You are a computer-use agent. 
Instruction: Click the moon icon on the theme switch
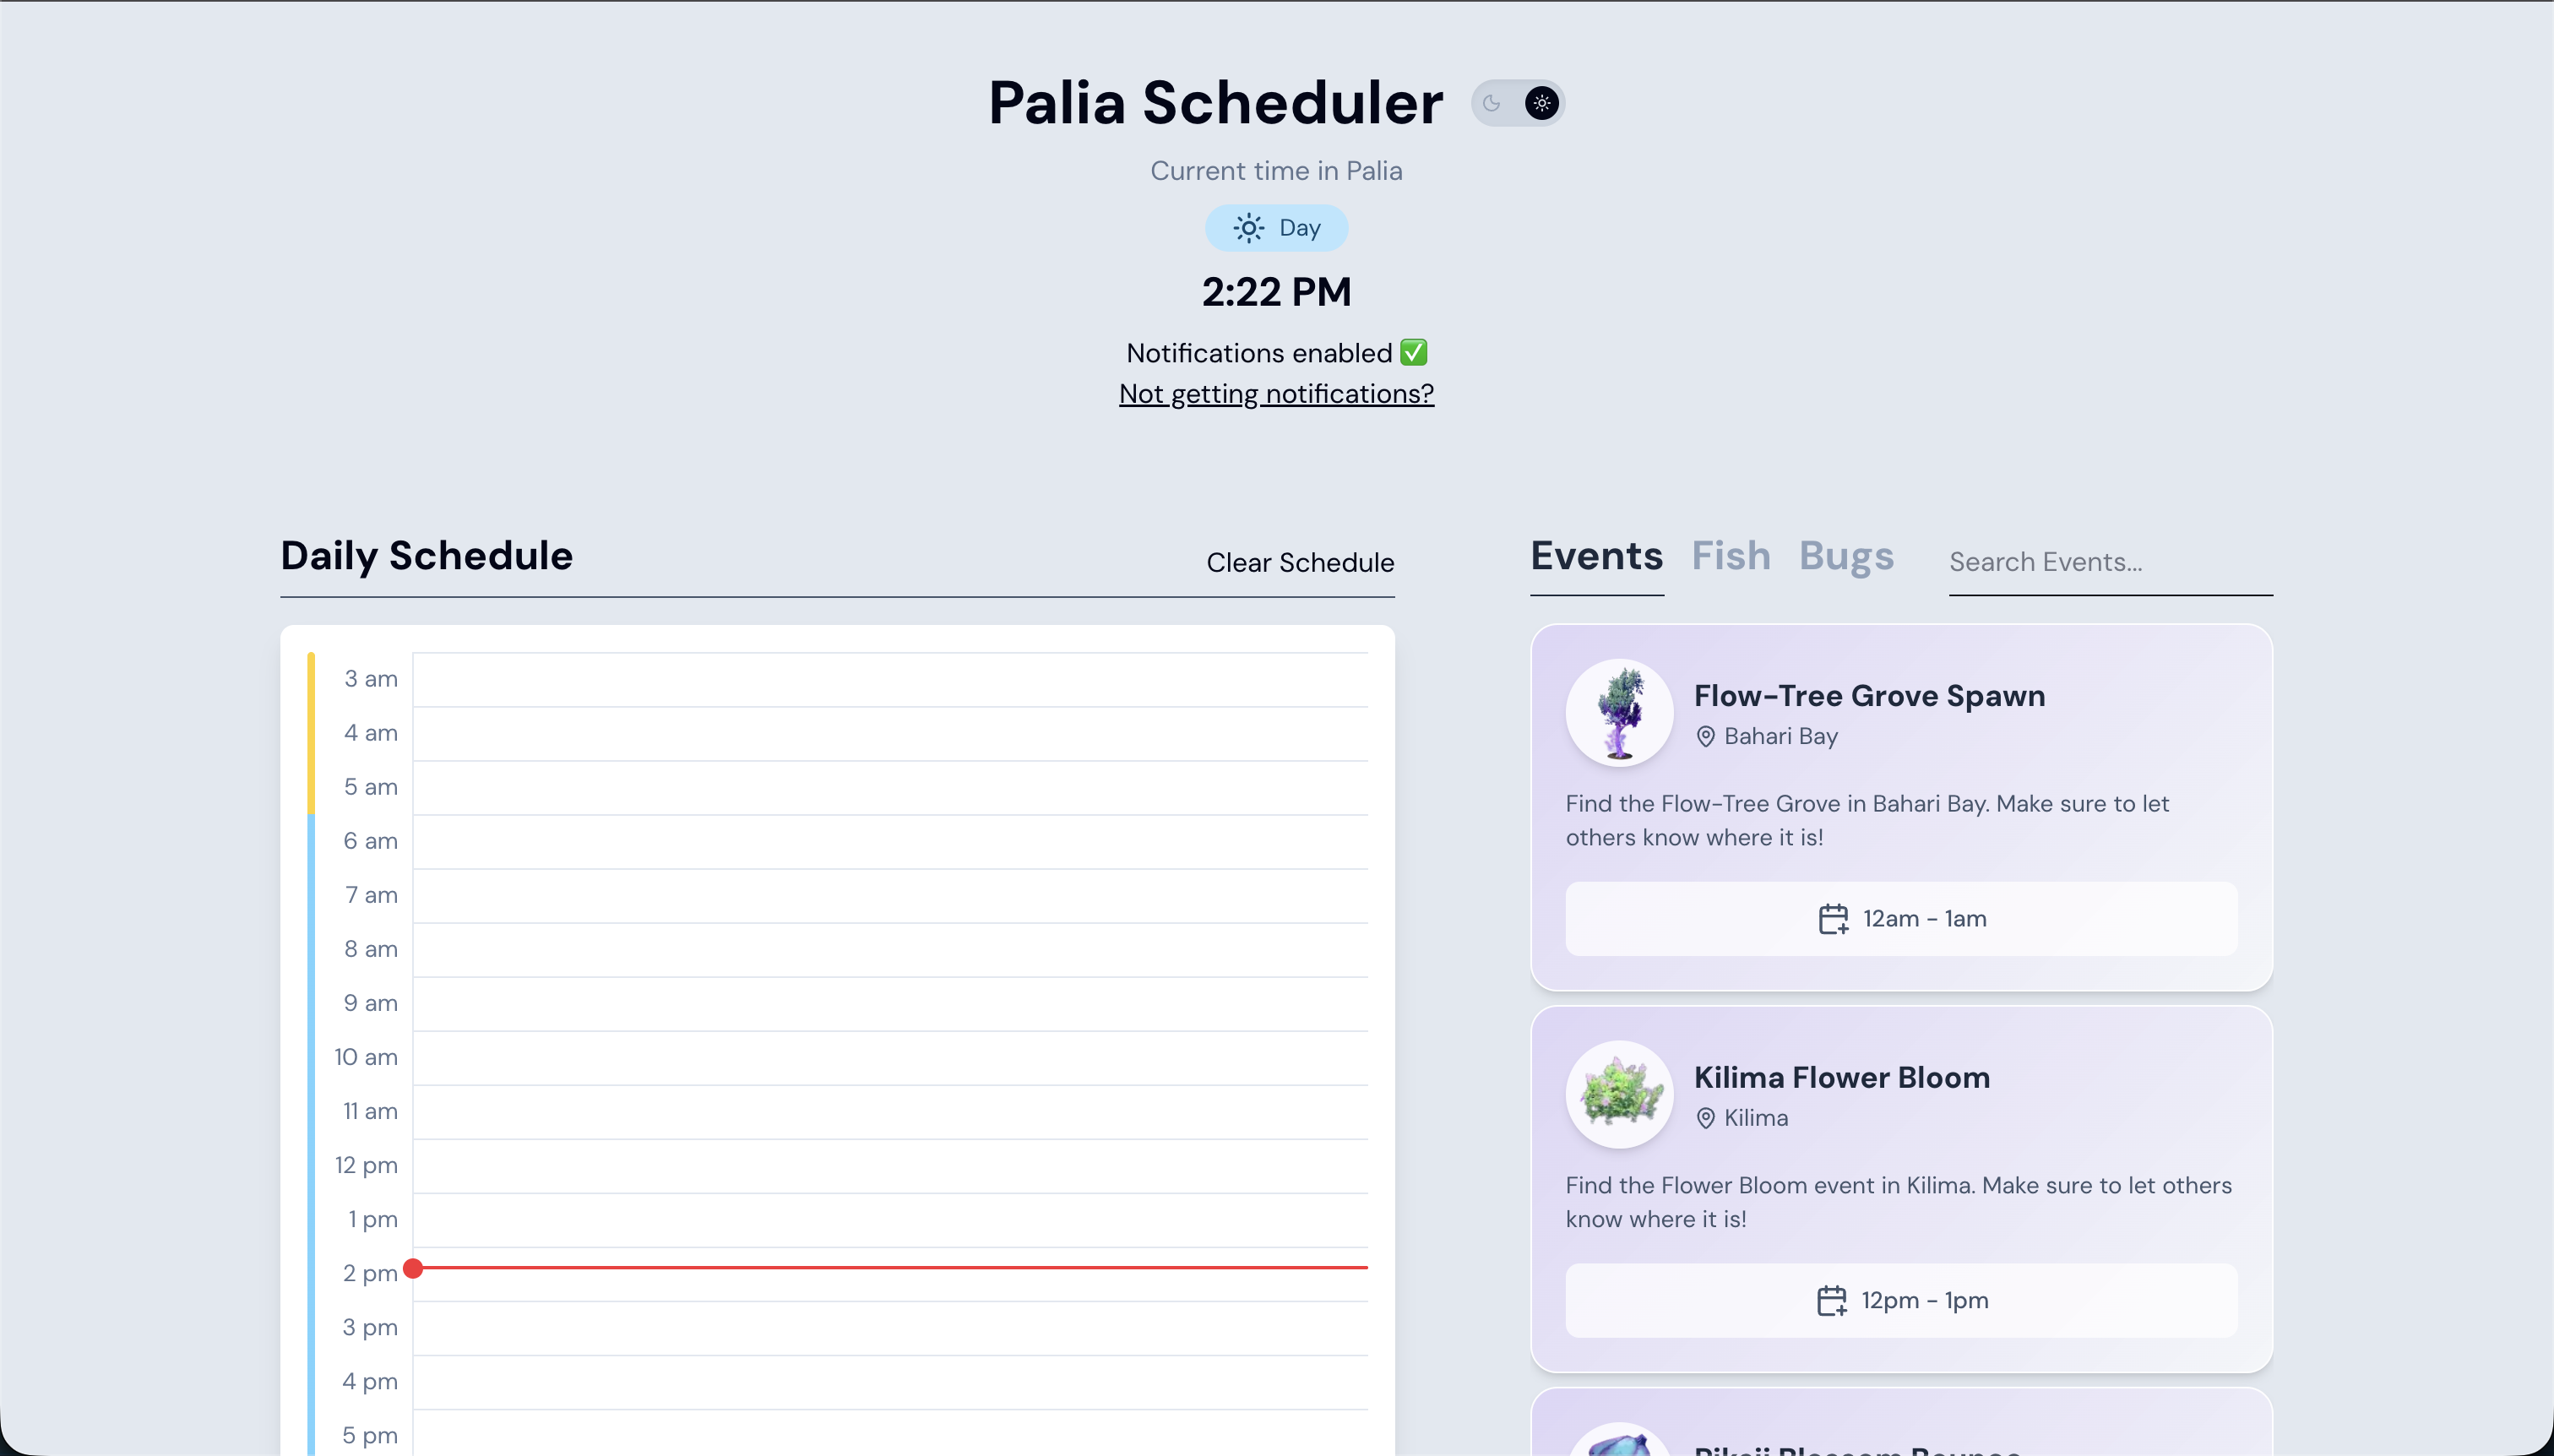point(1492,103)
